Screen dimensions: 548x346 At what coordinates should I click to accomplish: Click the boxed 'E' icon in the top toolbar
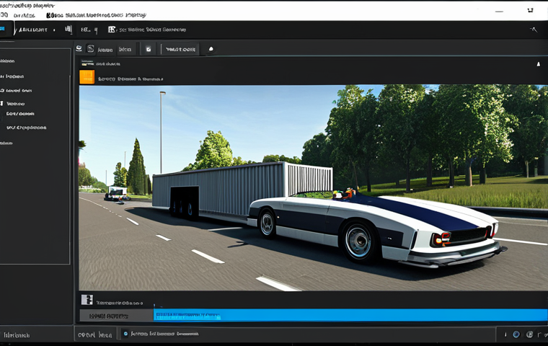coord(112,30)
